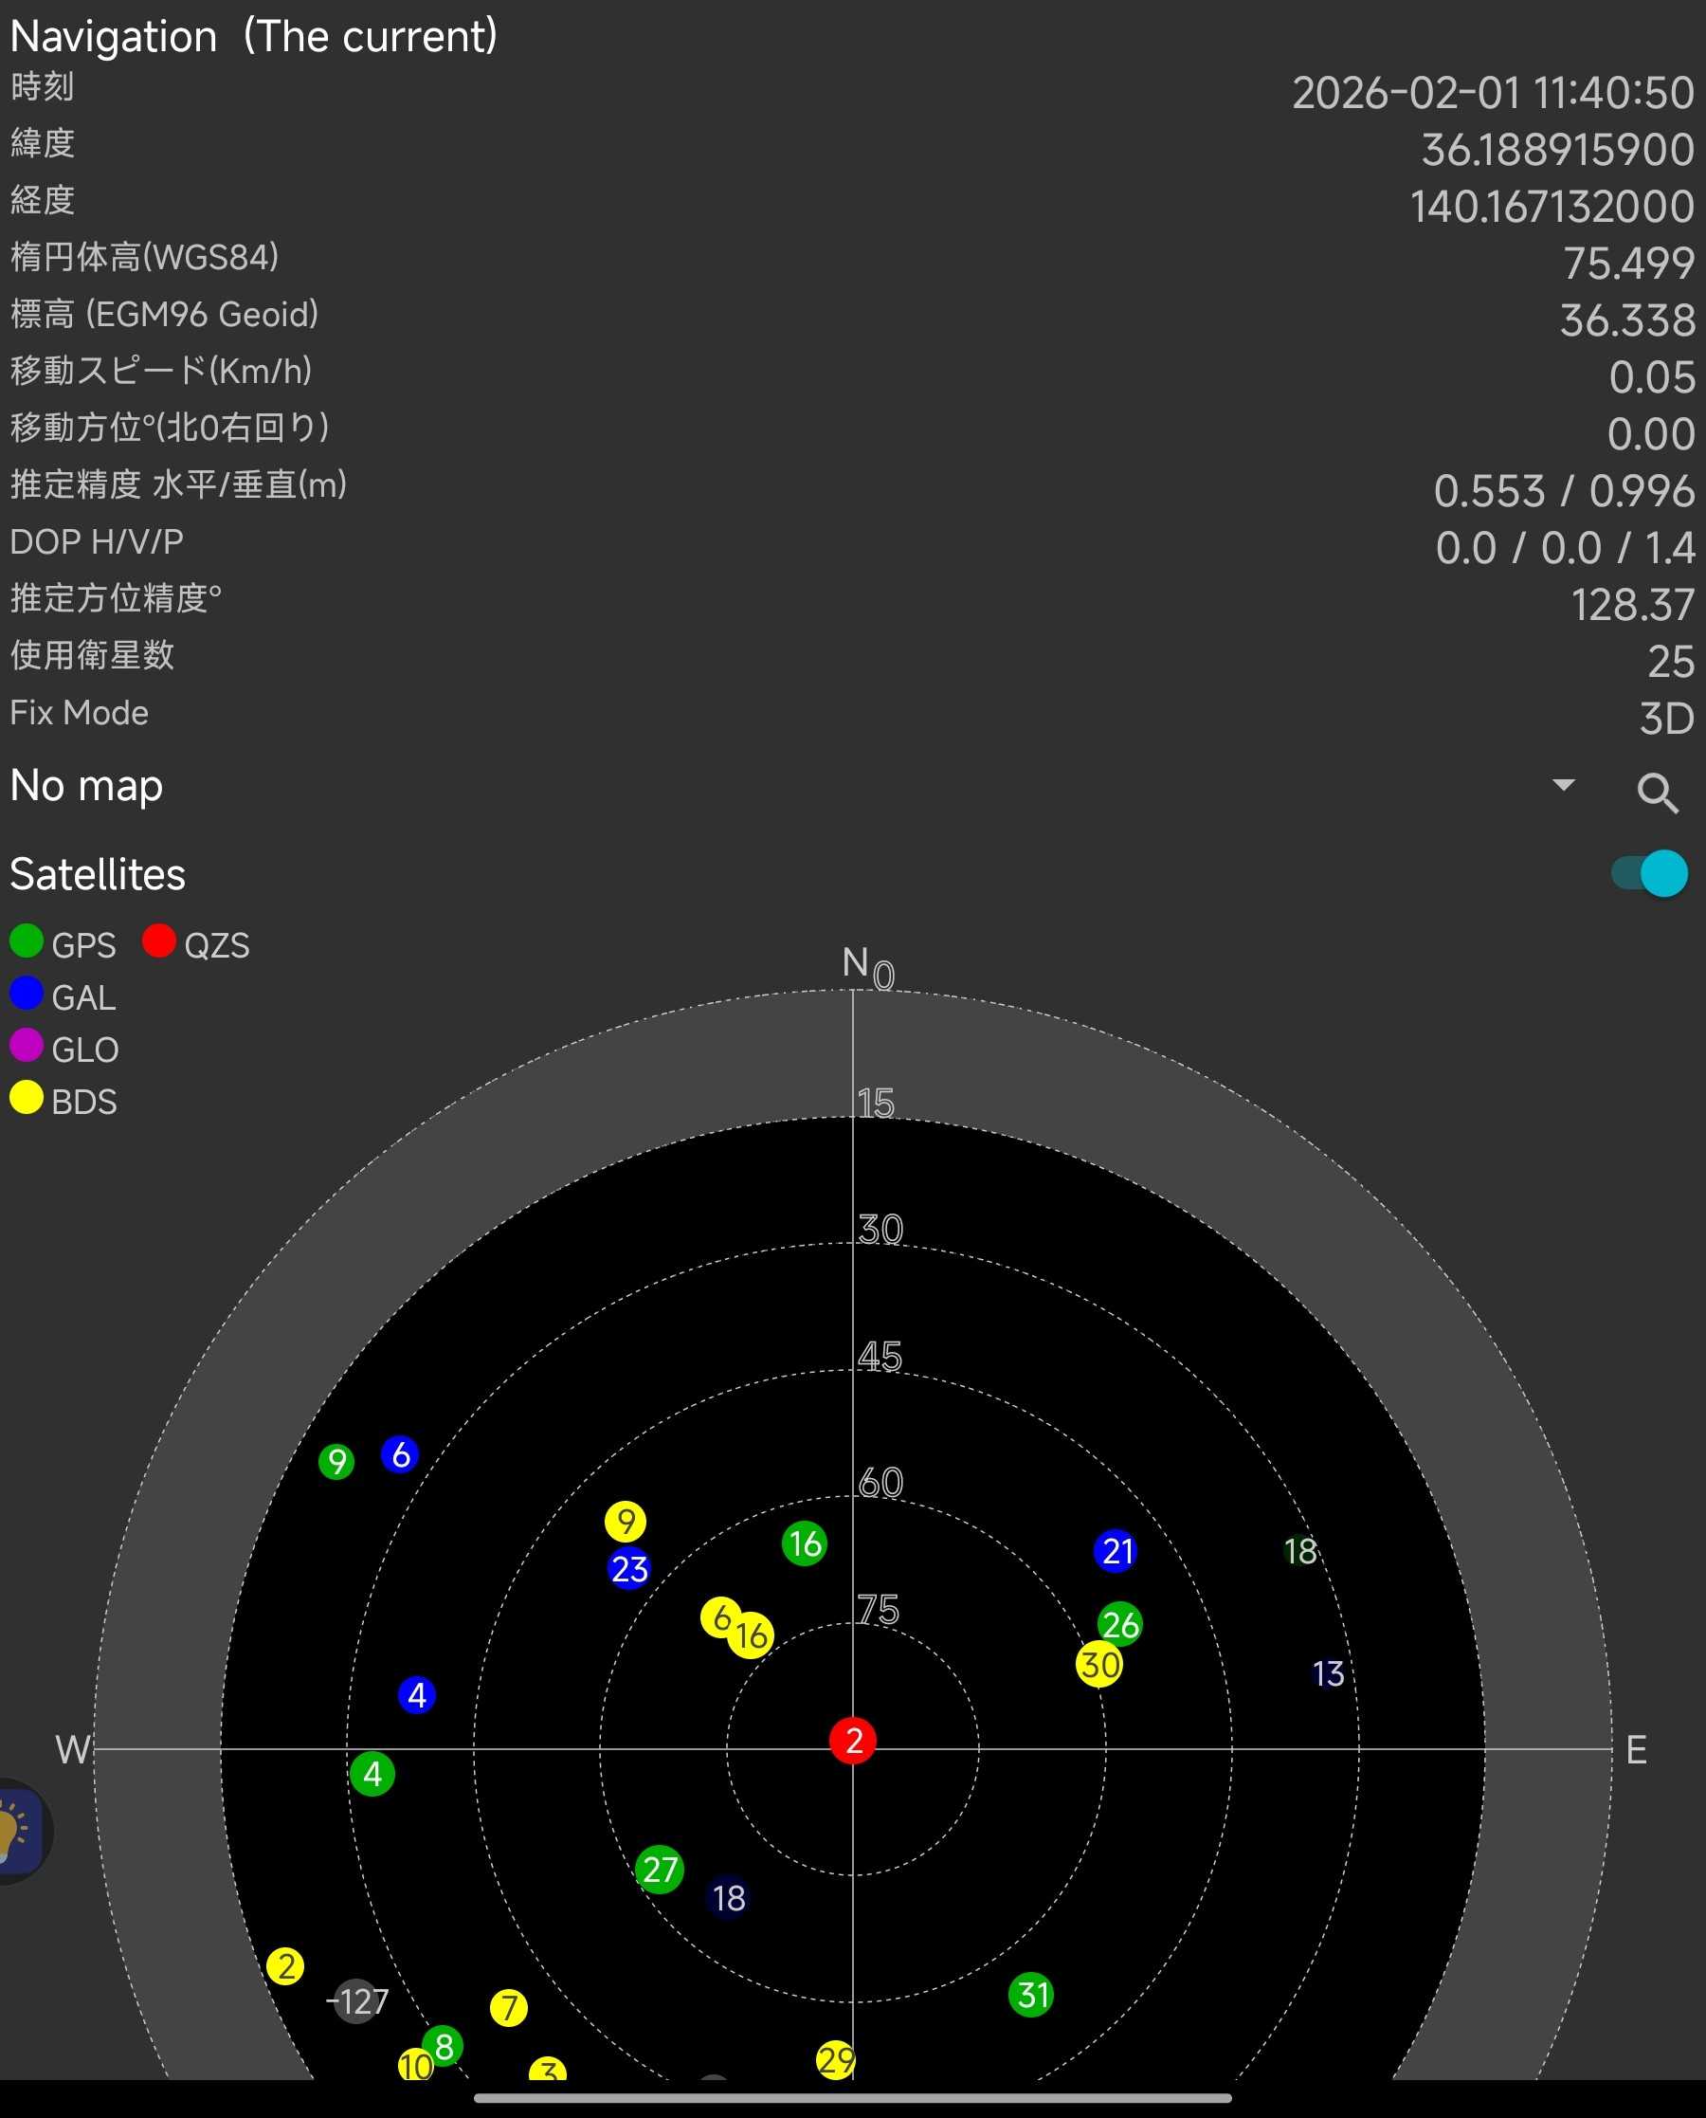Tap blue GAL satellite 21 marker

pos(1116,1551)
